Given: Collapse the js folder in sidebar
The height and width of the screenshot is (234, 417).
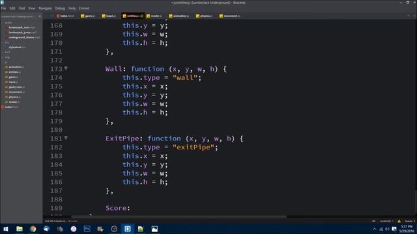Looking at the screenshot, I should 3,62.
